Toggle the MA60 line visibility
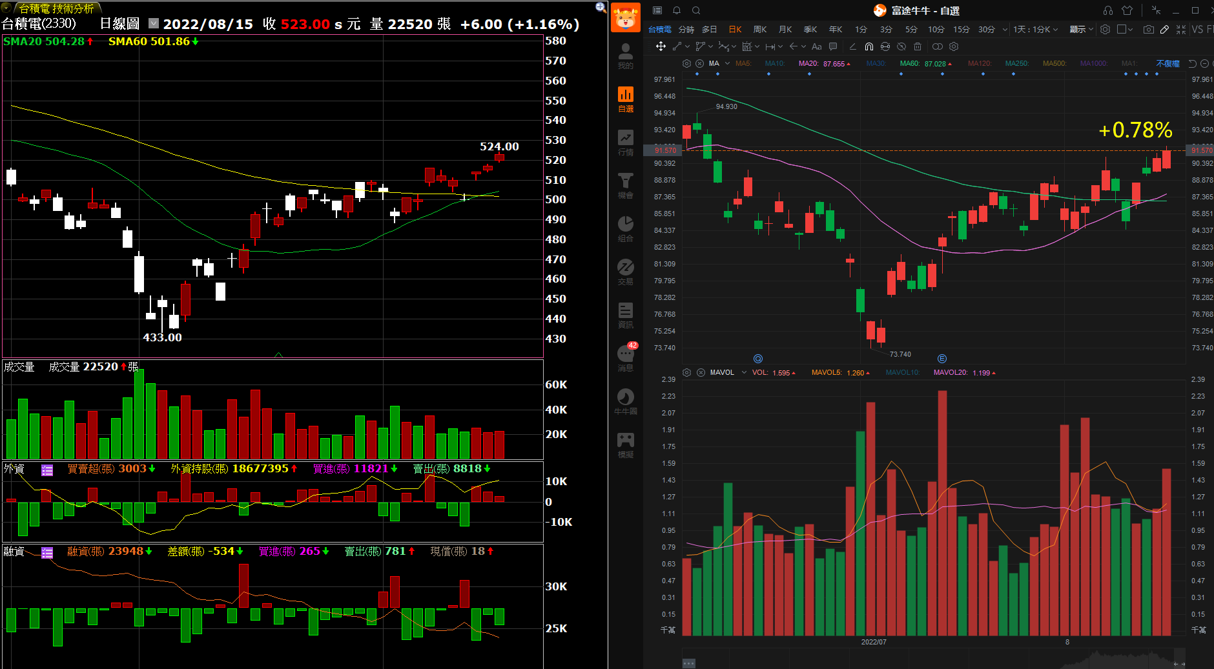1214x669 pixels. click(x=910, y=64)
